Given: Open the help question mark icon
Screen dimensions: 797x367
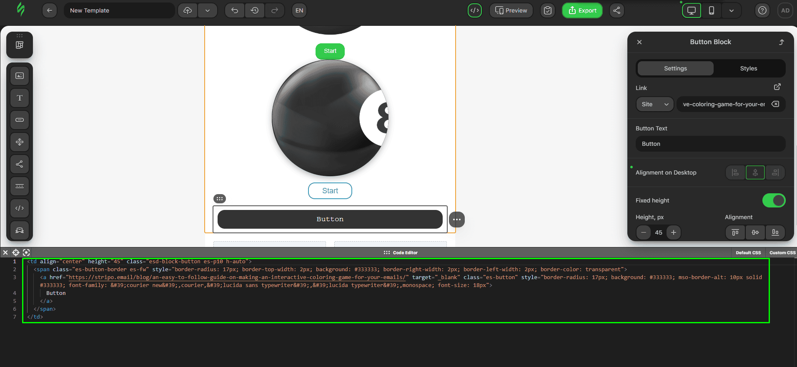Looking at the screenshot, I should 762,10.
